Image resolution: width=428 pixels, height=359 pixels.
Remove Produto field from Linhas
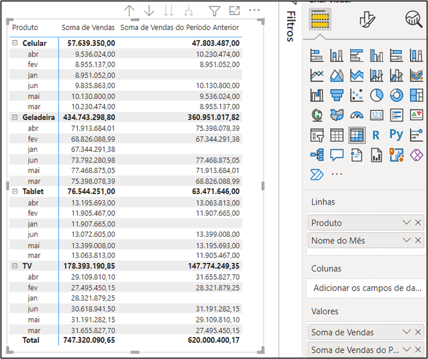(418, 223)
